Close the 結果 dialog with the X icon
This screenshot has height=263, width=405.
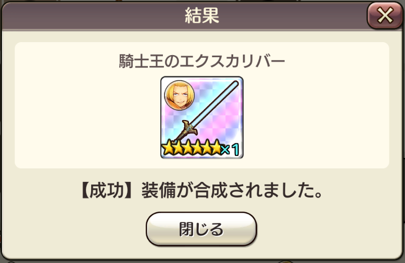(385, 15)
